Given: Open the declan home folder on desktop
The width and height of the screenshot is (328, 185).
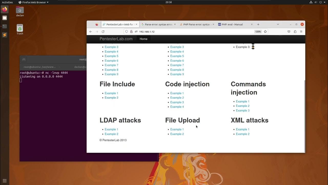Looking at the screenshot, I should click(20, 12).
